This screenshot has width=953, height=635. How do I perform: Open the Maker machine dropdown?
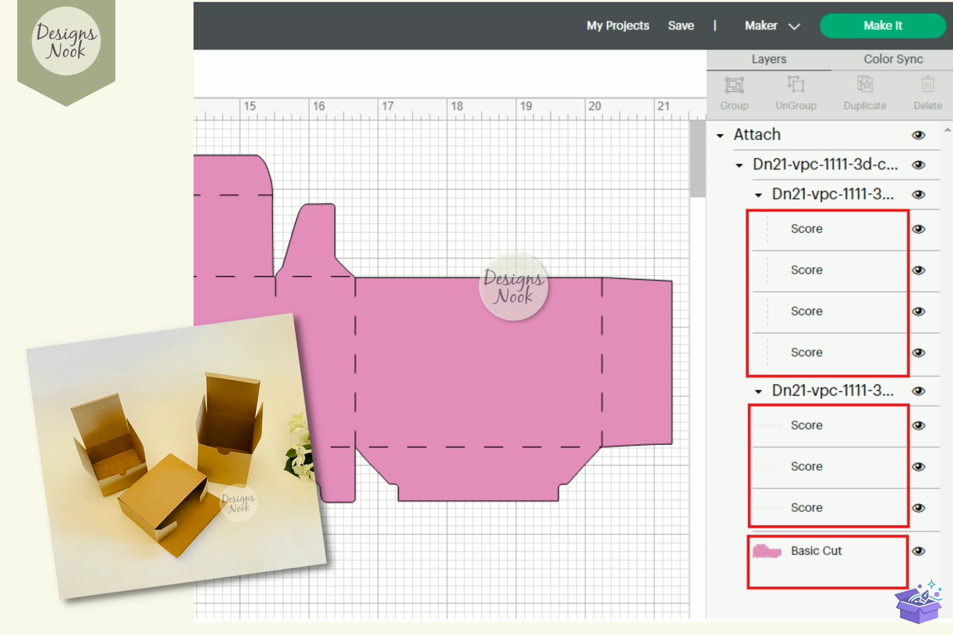coord(772,26)
